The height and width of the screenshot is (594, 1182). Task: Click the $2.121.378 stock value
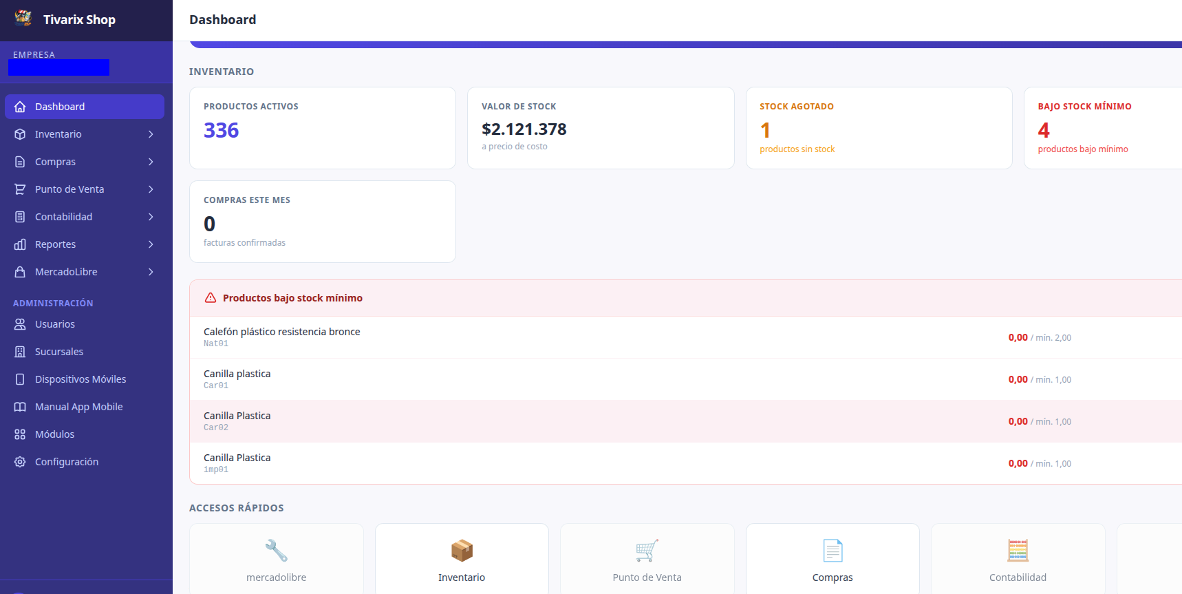[x=524, y=129]
